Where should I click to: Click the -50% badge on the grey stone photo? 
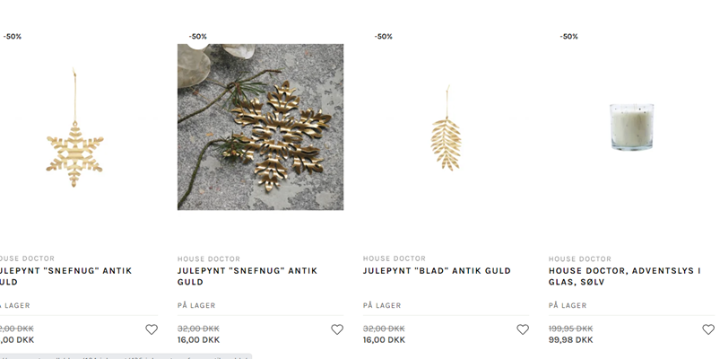coord(197,37)
